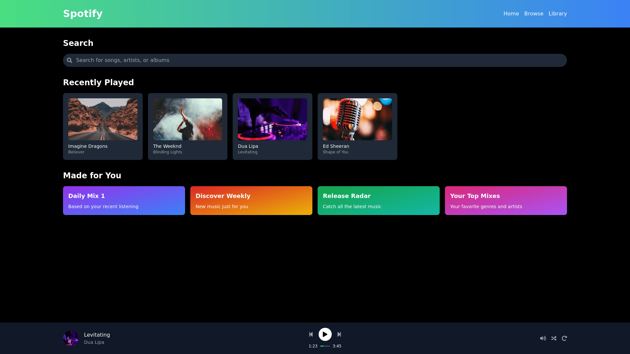Click the magnifying glass search icon

[x=70, y=60]
